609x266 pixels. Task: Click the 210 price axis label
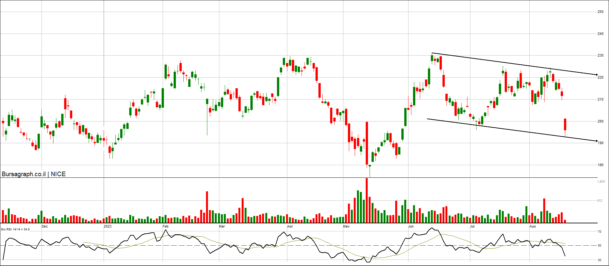[600, 99]
